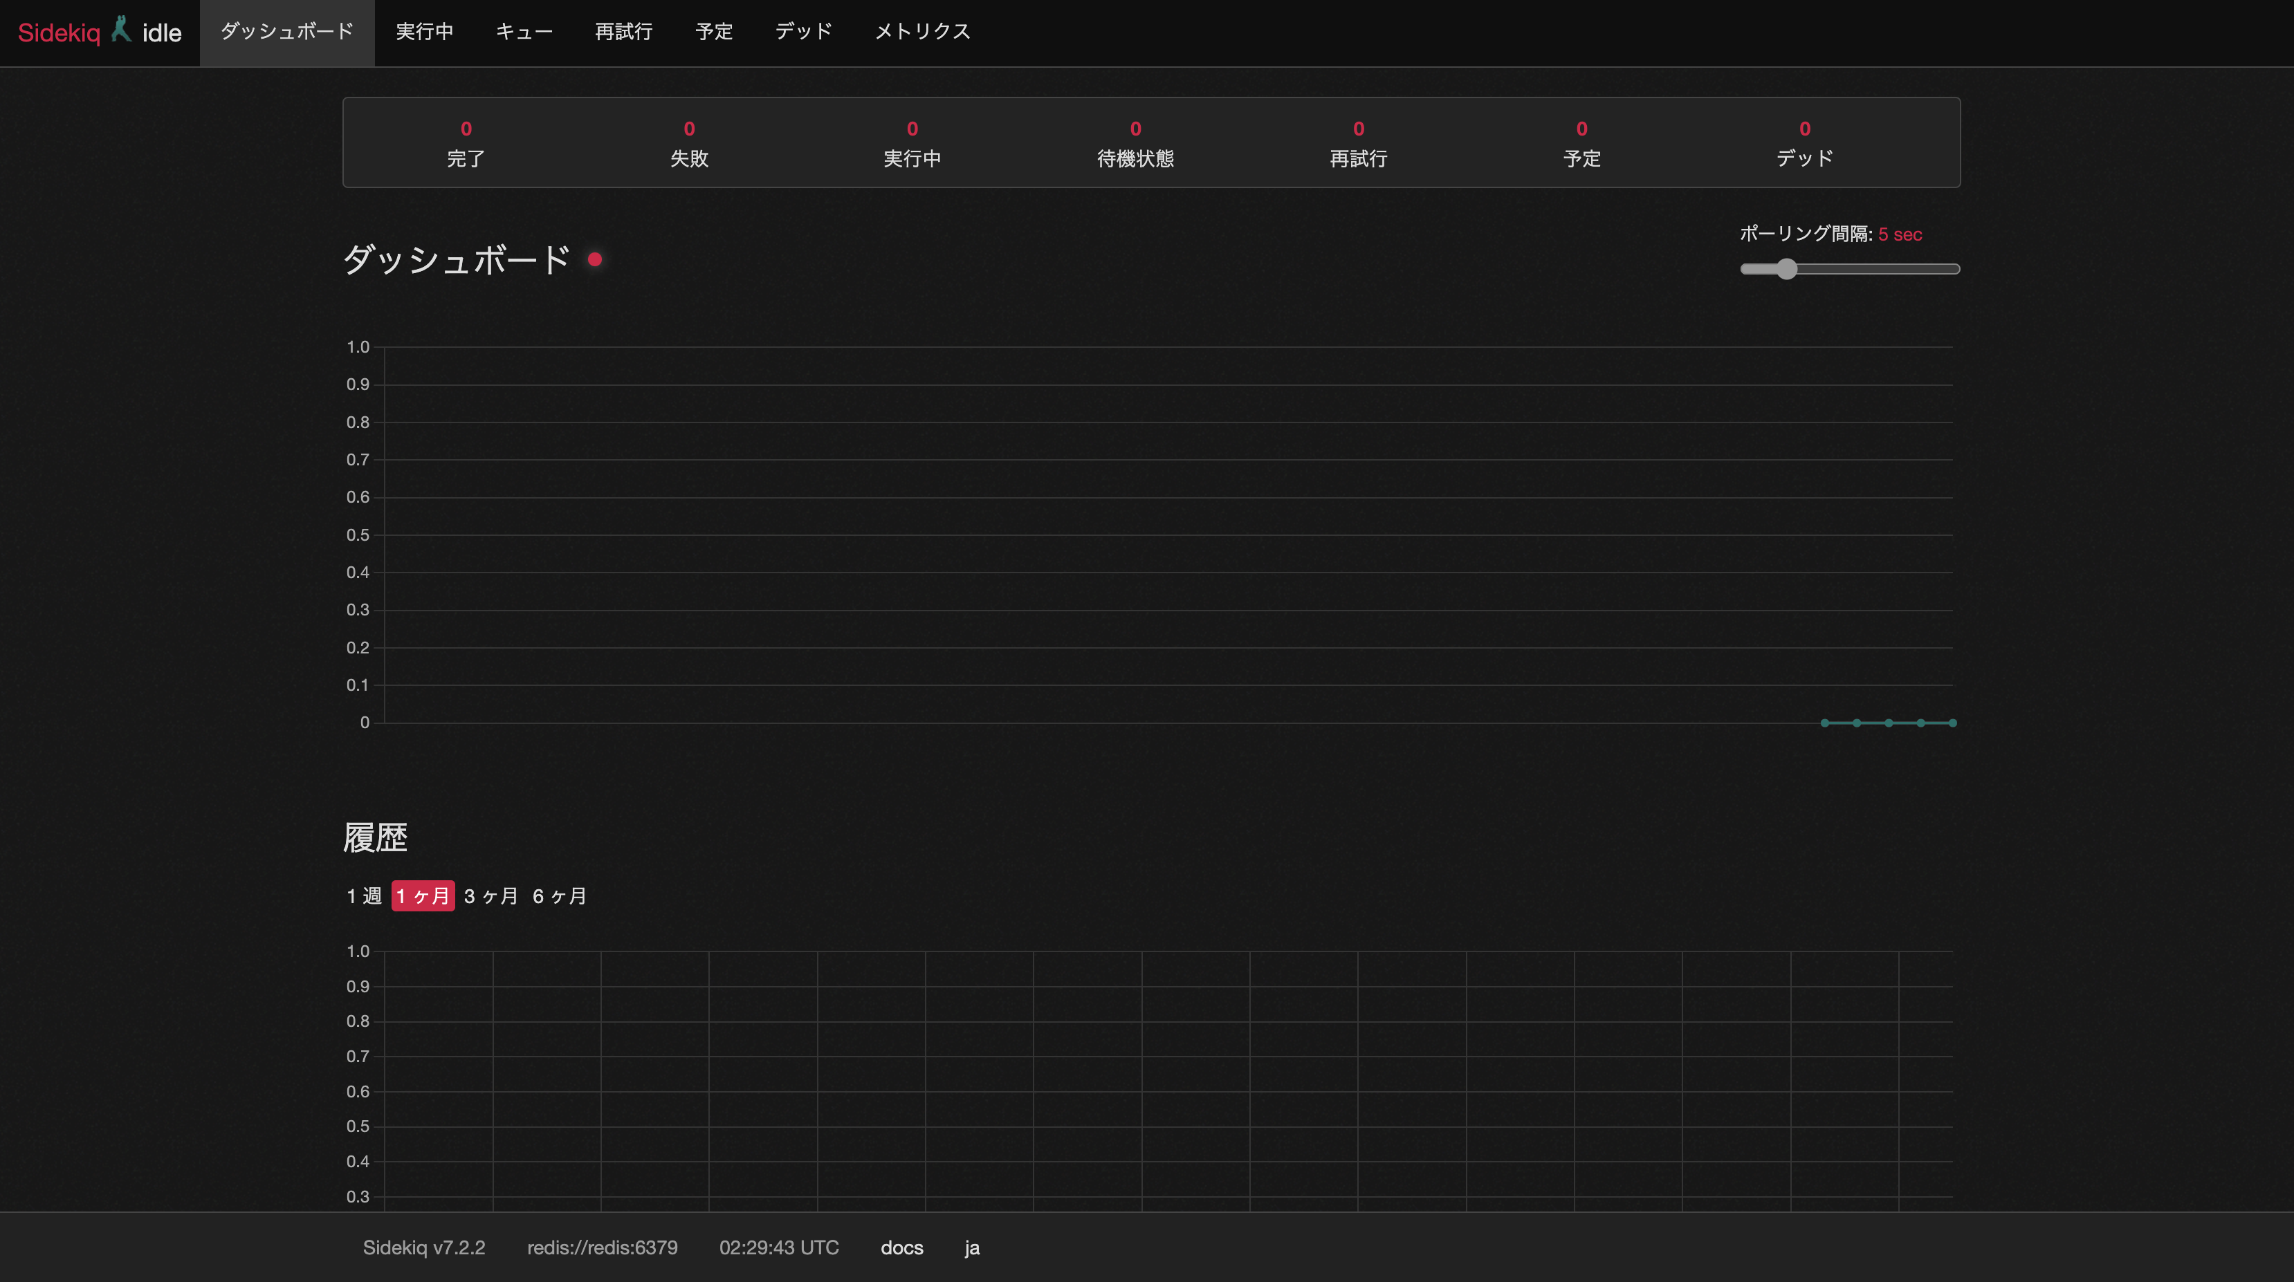The image size is (2294, 1282).
Task: Click the active 1 ヶ月 range button
Action: pyautogui.click(x=423, y=895)
